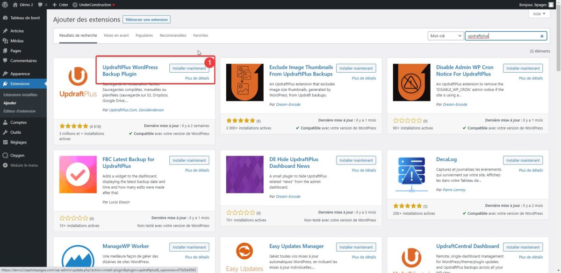This screenshot has width=561, height=273.
Task: Open the comments bubble in admin bar
Action: [x=42, y=5]
